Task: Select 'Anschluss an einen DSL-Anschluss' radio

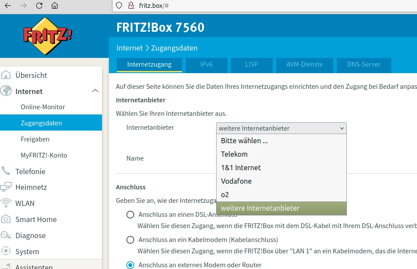Action: pyautogui.click(x=130, y=215)
